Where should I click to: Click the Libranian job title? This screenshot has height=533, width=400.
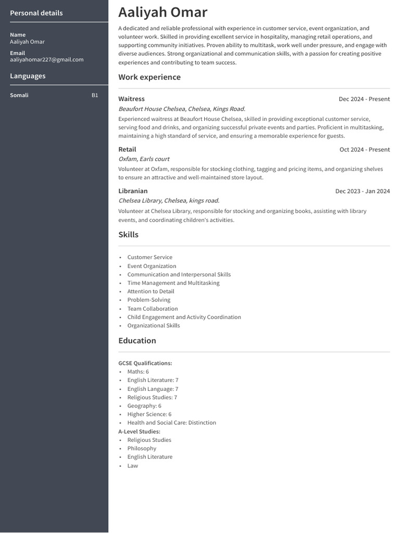(x=133, y=191)
